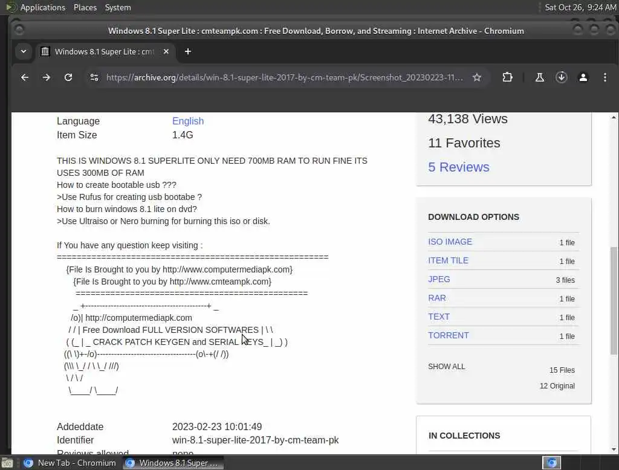Click the scrollbar up arrow
The image size is (619, 470).
pos(614,118)
